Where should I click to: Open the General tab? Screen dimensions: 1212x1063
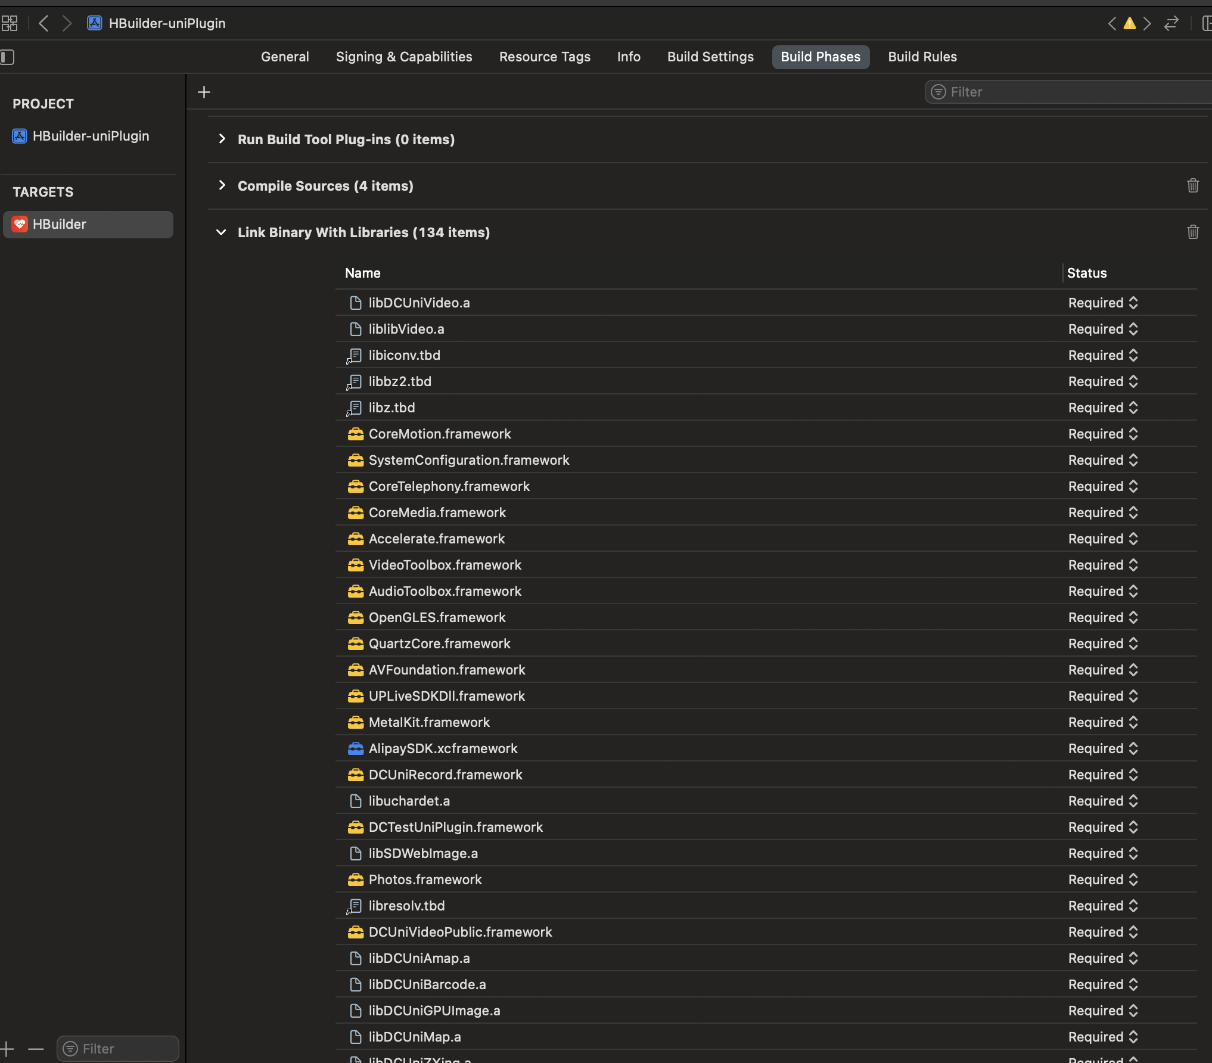pyautogui.click(x=285, y=57)
